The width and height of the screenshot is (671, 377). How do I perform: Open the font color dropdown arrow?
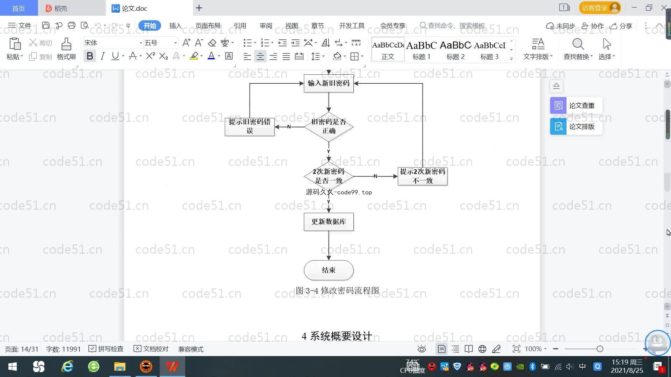coord(219,56)
